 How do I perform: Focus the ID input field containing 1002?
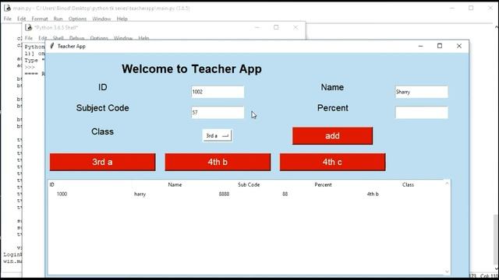218,92
